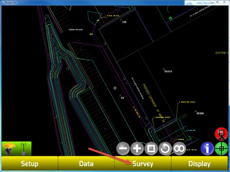
Task: Click the Pocket-3D title bar icon
Action: click(x=3, y=2)
